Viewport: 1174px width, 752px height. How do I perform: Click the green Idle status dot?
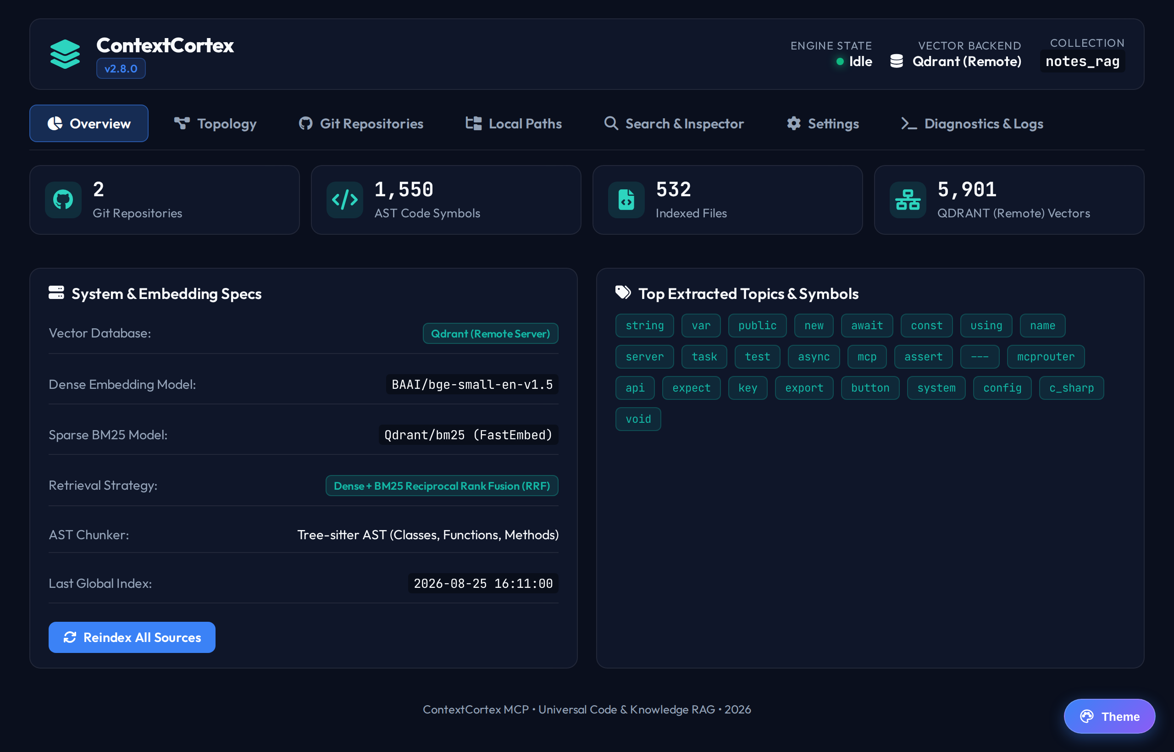840,61
